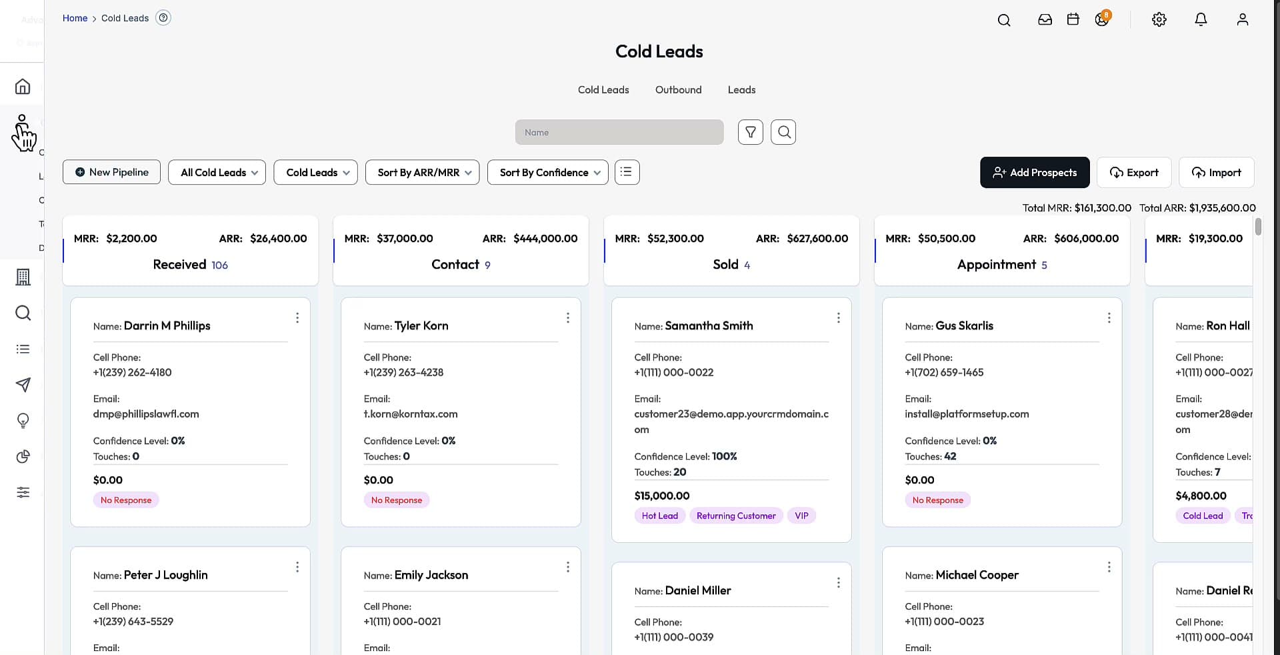The width and height of the screenshot is (1280, 655).
Task: Click the Returning Customer tag
Action: tap(736, 516)
